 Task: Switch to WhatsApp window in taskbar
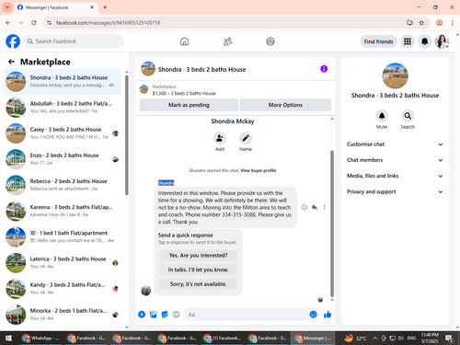40,339
